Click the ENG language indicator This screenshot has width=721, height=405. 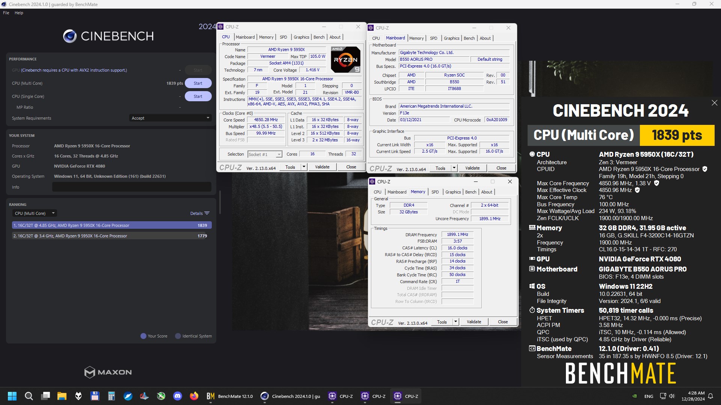click(649, 396)
